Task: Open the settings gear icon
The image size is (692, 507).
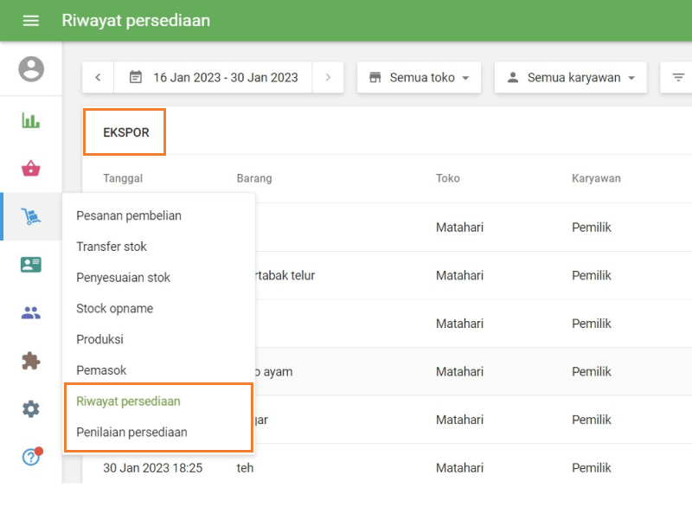Action: (31, 409)
